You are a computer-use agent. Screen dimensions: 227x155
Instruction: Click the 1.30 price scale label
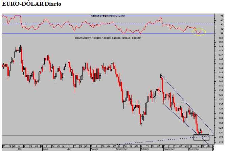(221, 133)
